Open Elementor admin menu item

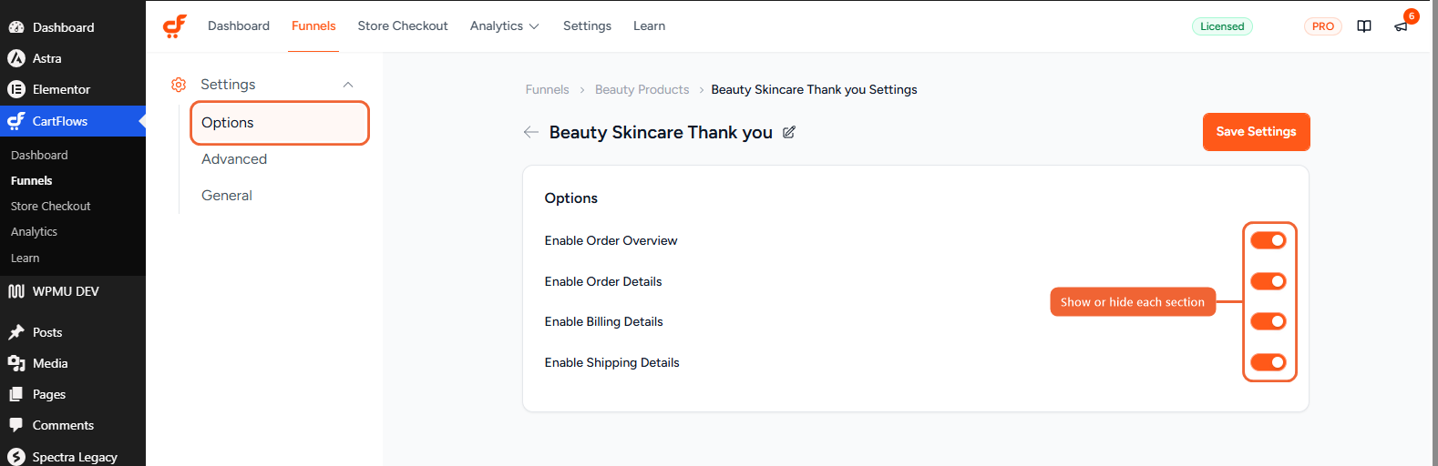click(x=73, y=89)
